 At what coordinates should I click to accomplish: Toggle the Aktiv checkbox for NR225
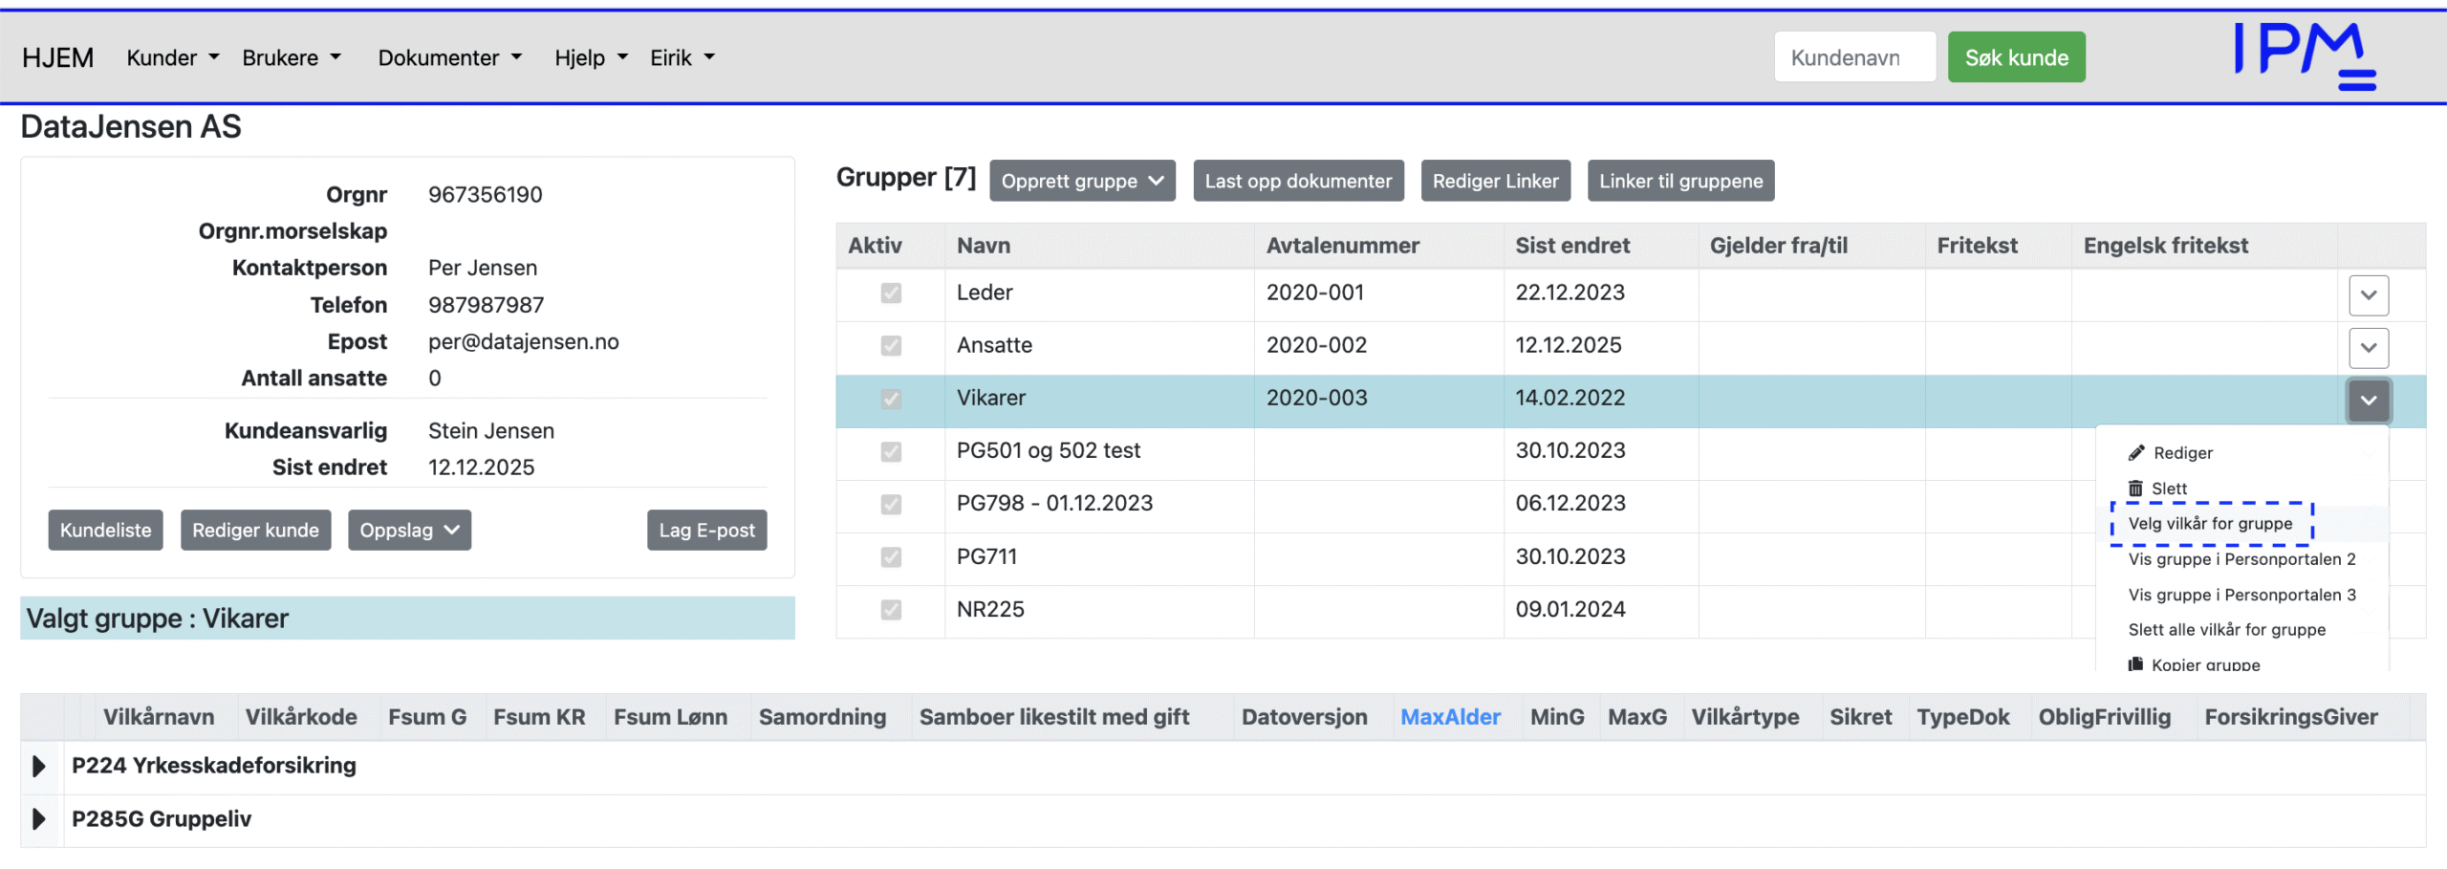click(891, 610)
